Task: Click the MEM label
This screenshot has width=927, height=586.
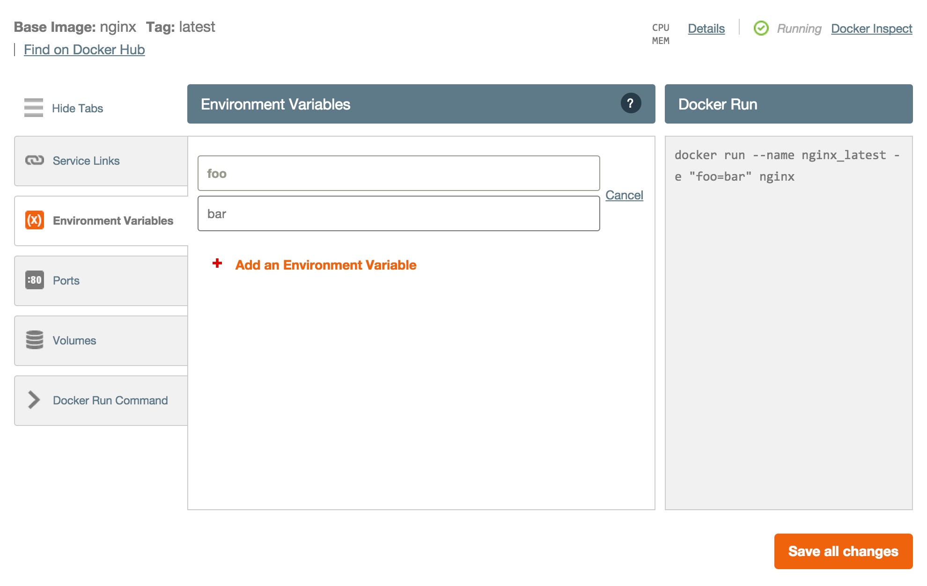Action: coord(661,41)
